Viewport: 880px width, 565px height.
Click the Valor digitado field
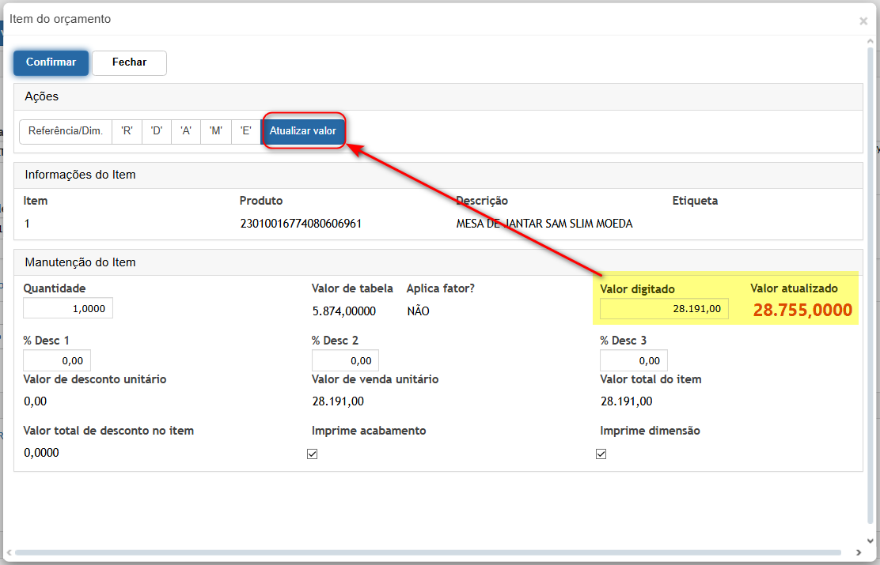point(664,308)
